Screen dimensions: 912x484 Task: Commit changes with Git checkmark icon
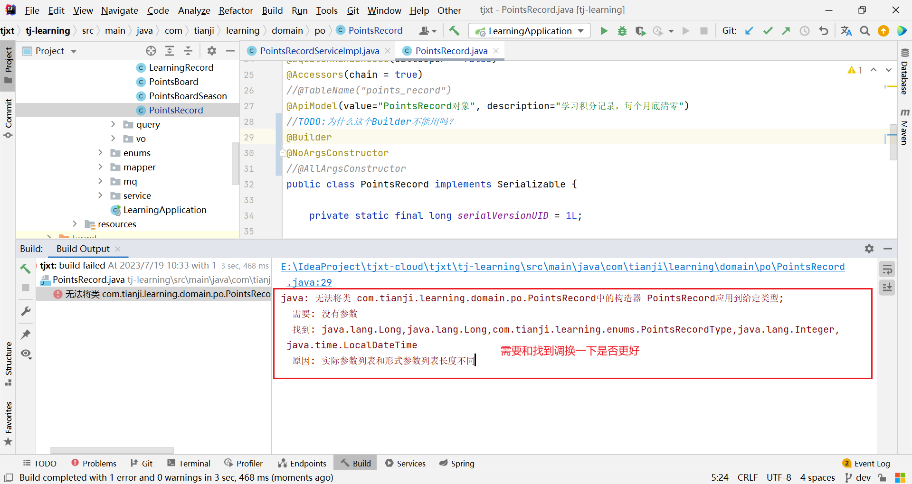click(768, 31)
